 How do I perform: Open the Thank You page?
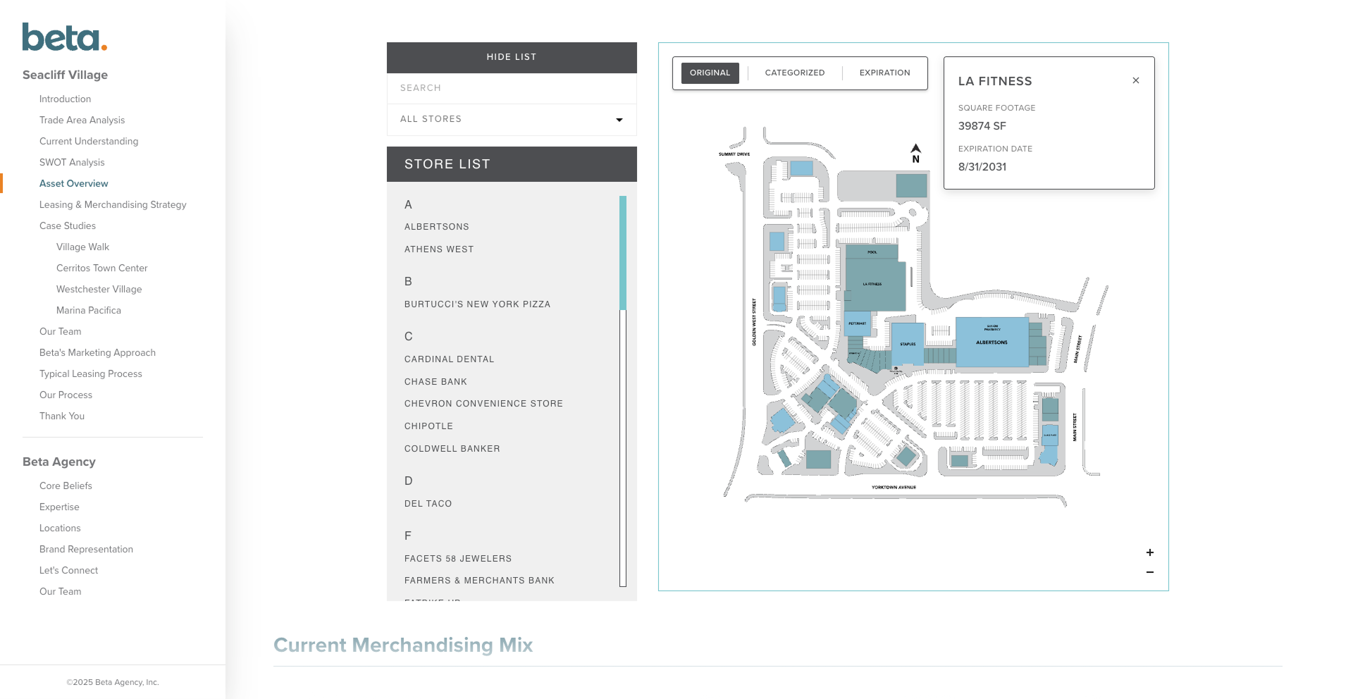(62, 416)
